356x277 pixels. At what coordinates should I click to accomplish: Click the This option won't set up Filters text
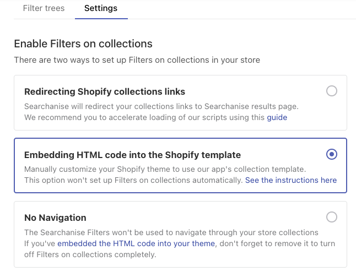coord(133,180)
